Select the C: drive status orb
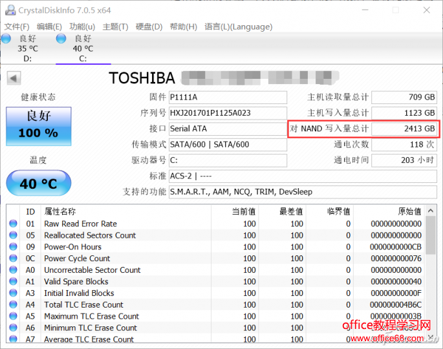Screen dimensions: 443x349 61,39
